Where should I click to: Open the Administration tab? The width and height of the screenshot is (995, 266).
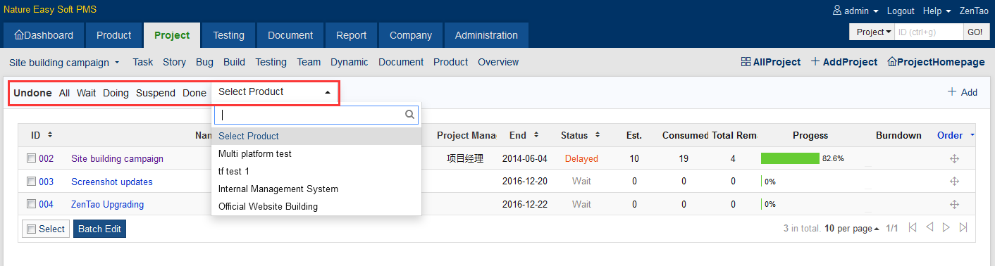pos(486,35)
